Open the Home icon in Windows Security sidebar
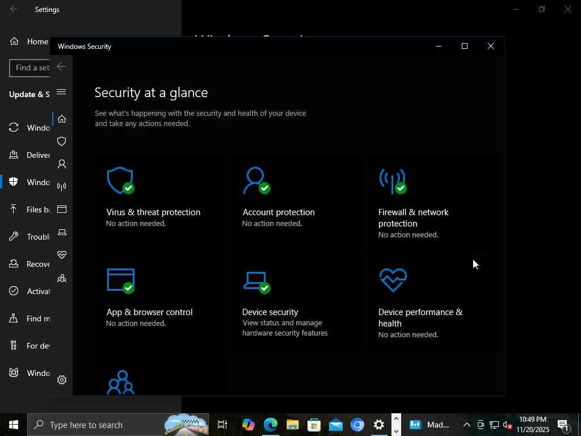 pyautogui.click(x=62, y=119)
